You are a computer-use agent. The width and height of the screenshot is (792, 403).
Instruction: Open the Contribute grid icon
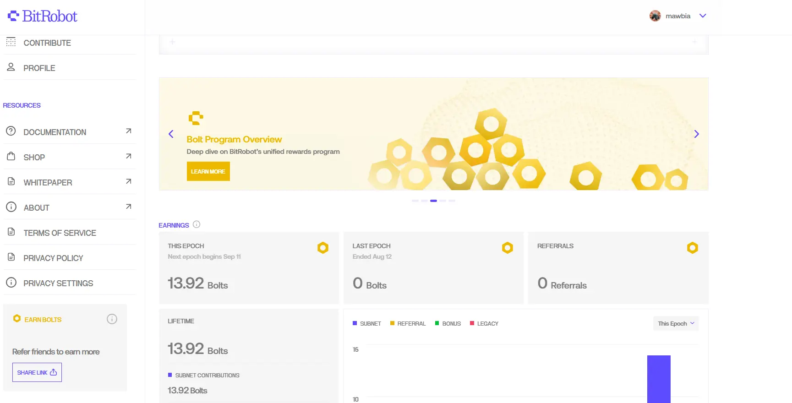coord(11,42)
